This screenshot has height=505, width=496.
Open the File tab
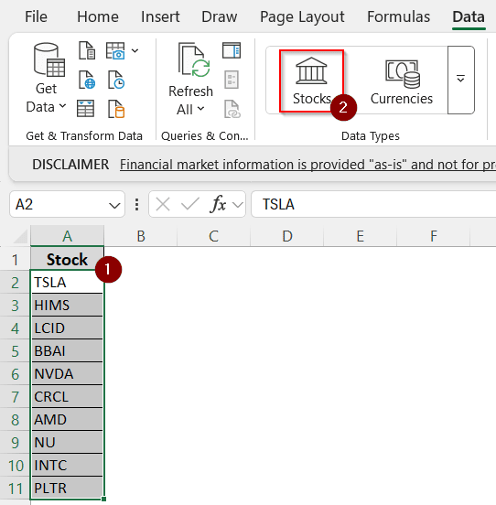click(x=36, y=16)
